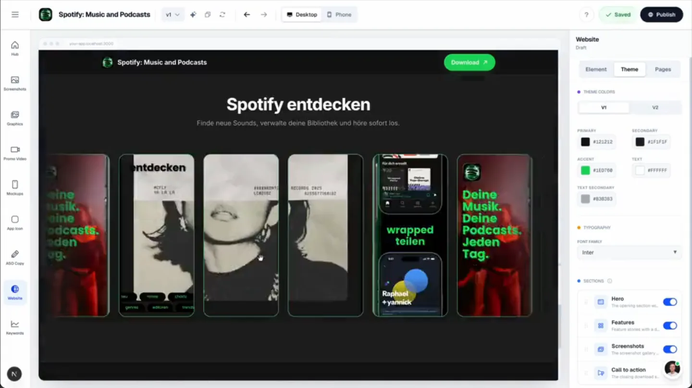Viewport: 692px width, 388px height.
Task: Open Keywords in the sidebar
Action: point(15,327)
